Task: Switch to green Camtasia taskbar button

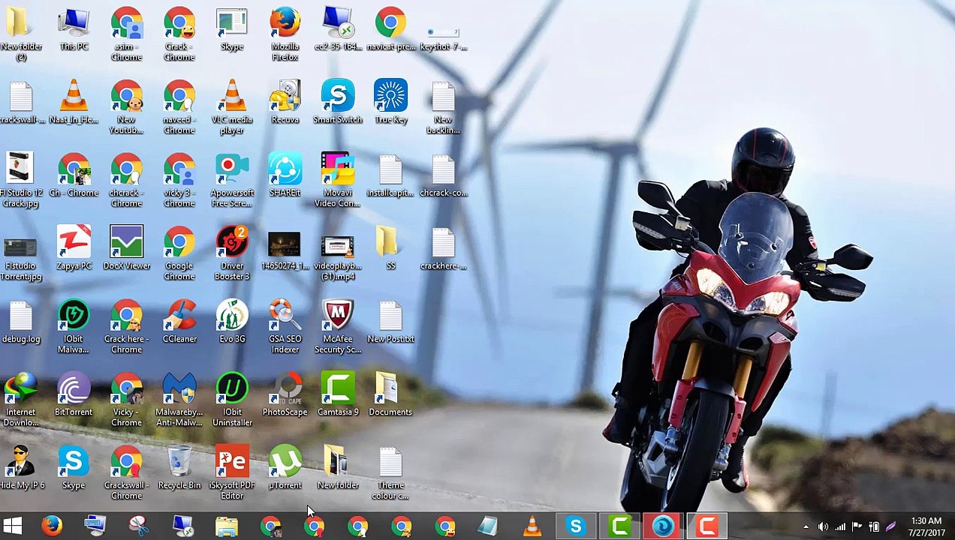Action: coord(619,526)
